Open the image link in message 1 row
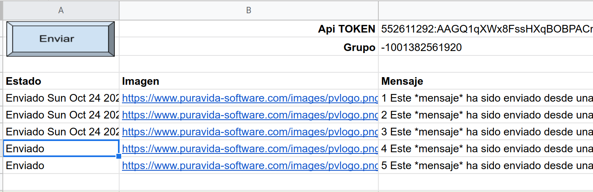 [x=250, y=98]
